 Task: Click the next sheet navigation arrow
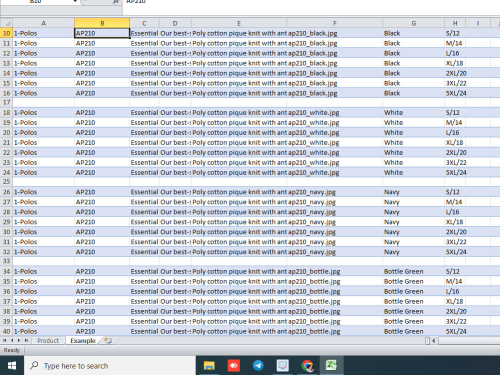click(19, 340)
